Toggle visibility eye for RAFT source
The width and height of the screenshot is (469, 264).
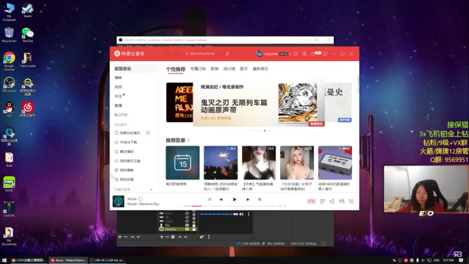(187, 214)
